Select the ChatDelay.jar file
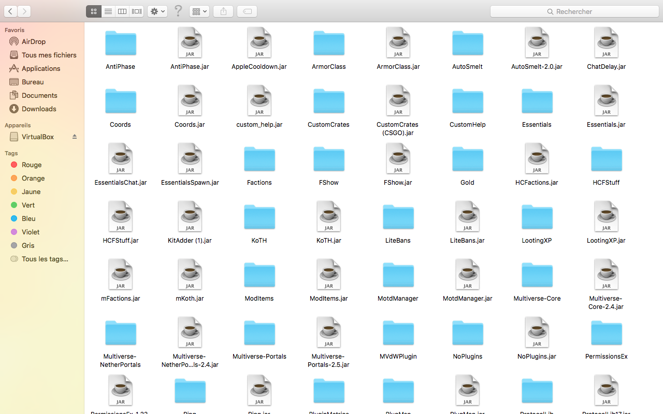This screenshot has height=414, width=663. pos(607,43)
